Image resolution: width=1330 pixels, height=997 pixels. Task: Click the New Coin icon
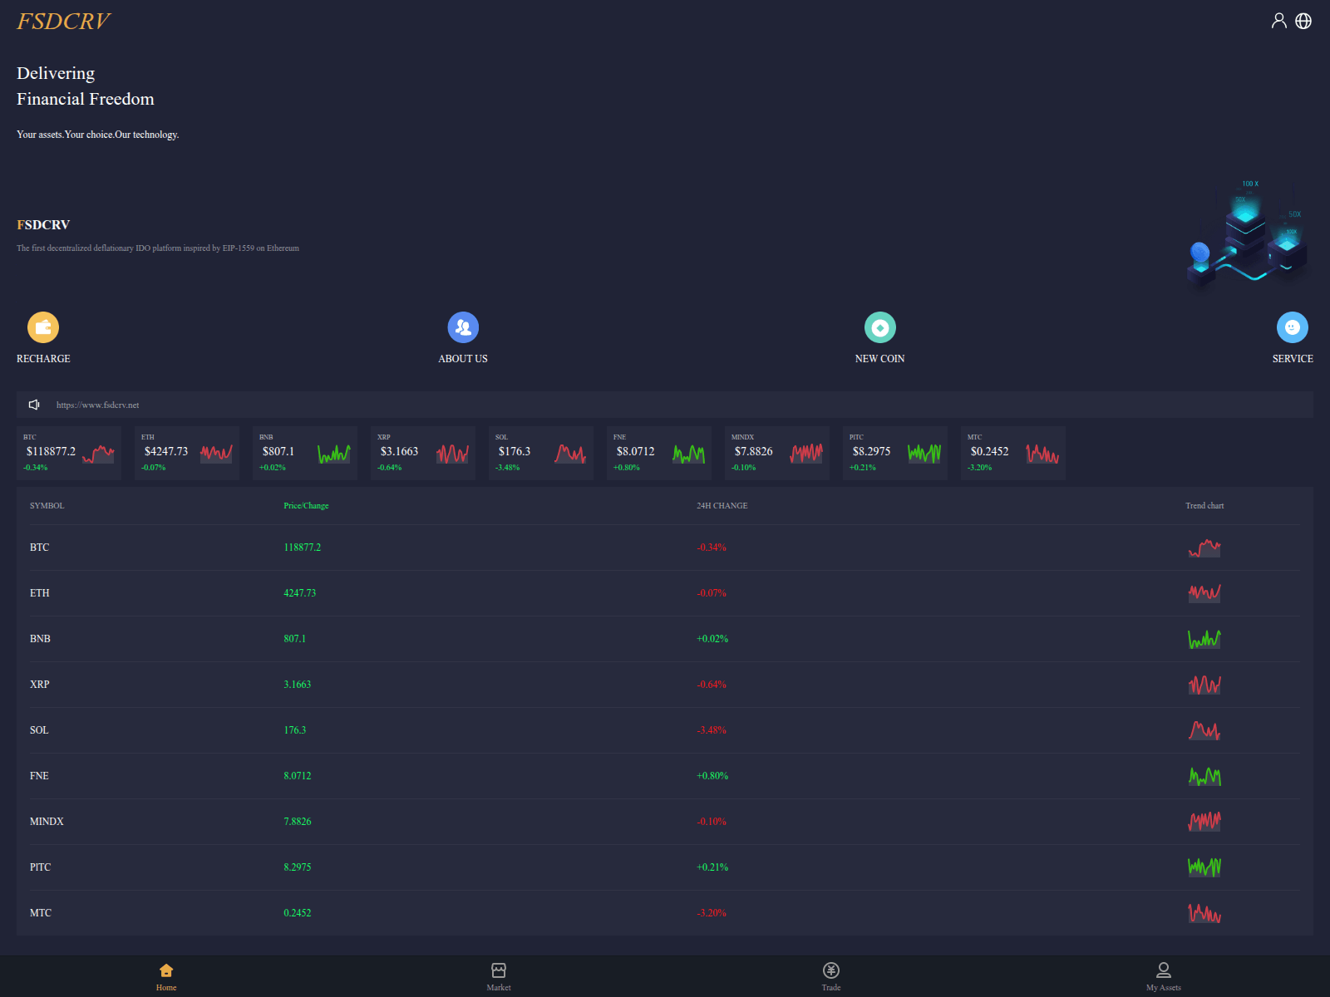click(x=879, y=327)
